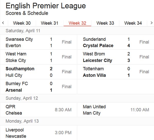Click the Scores & Schedule subtitle
Viewport: 154px width, 140px height.
[x=27, y=13]
